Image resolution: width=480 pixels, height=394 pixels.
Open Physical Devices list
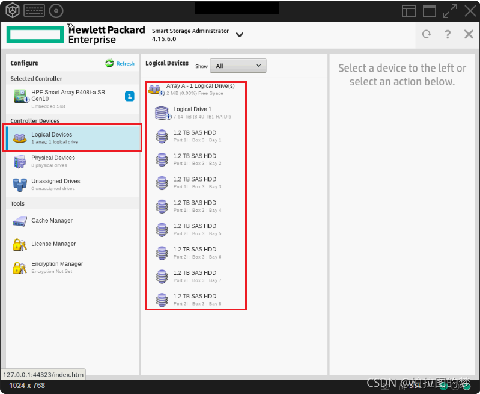click(73, 161)
